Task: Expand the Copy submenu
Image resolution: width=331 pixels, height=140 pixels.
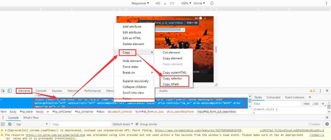Action: click(x=134, y=52)
